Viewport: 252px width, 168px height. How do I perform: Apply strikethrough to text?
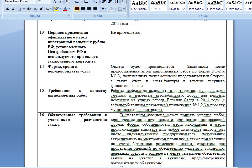pos(29,9)
